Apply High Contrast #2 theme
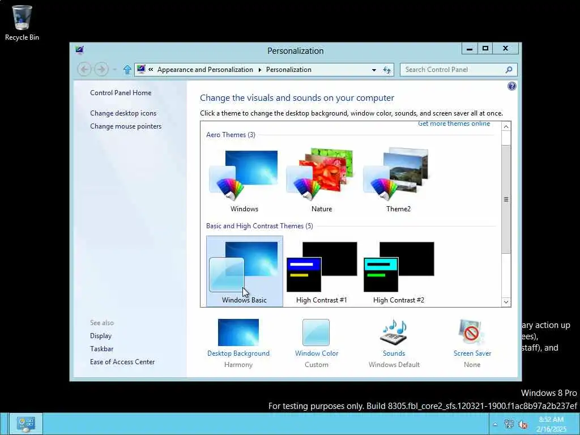This screenshot has height=435, width=580. click(x=398, y=272)
